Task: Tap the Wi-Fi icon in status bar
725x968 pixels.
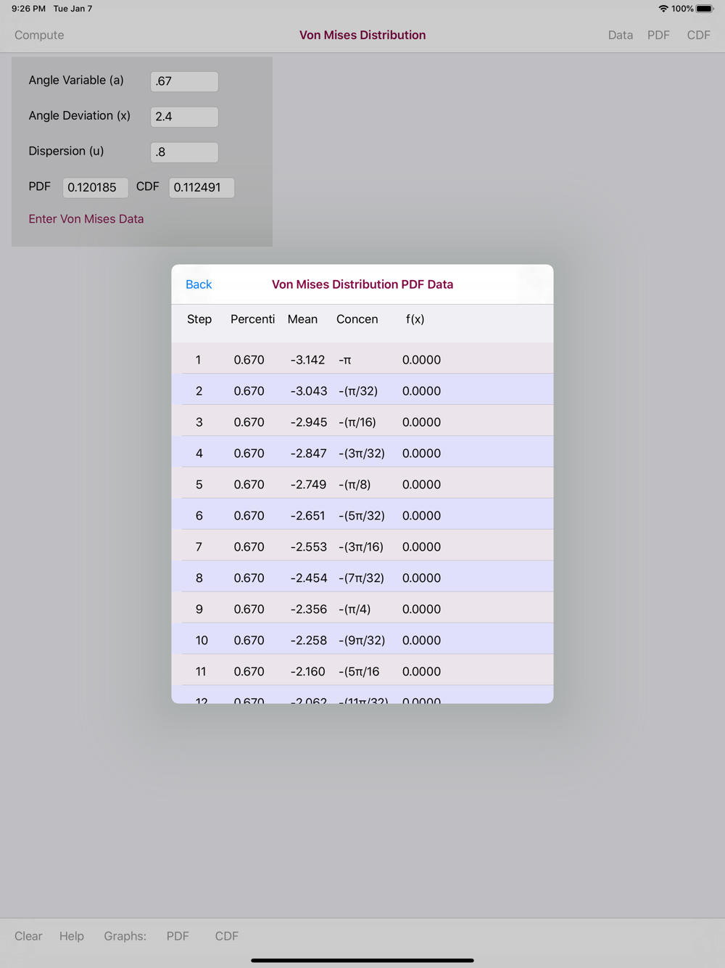Action: click(663, 9)
